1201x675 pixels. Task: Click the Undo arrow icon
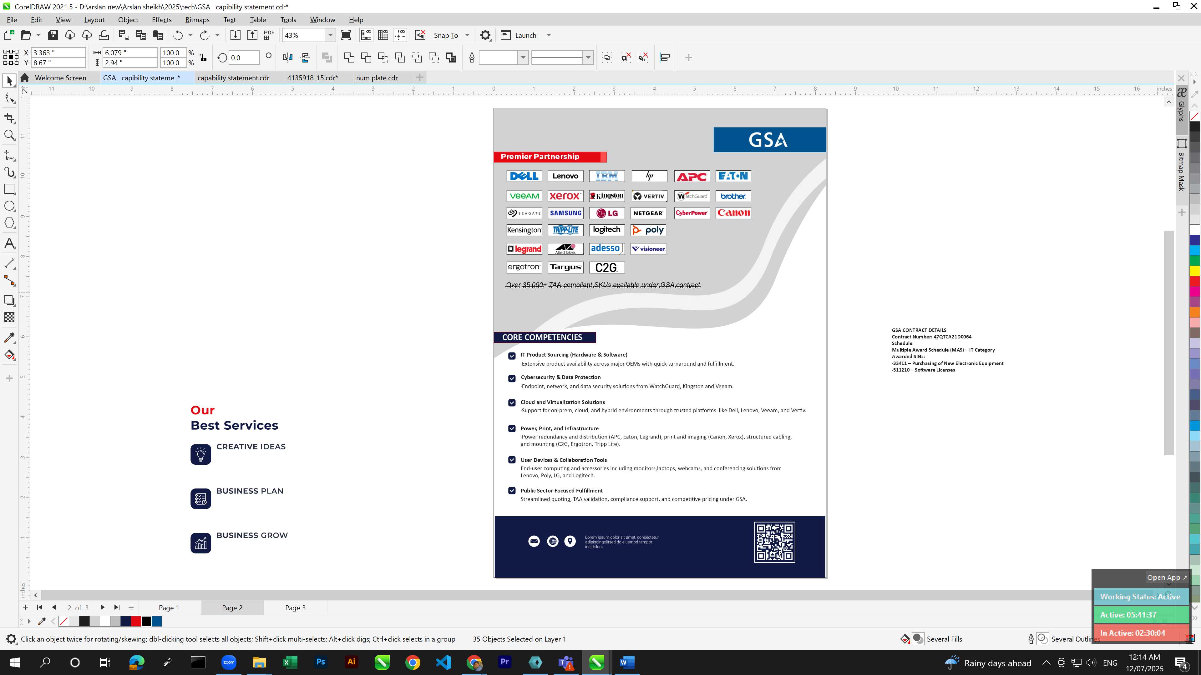coord(178,35)
